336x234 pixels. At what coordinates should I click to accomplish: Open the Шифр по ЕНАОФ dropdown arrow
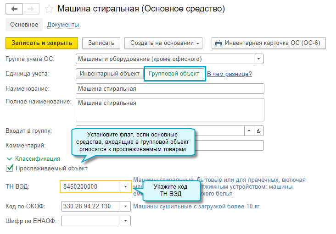(126, 221)
